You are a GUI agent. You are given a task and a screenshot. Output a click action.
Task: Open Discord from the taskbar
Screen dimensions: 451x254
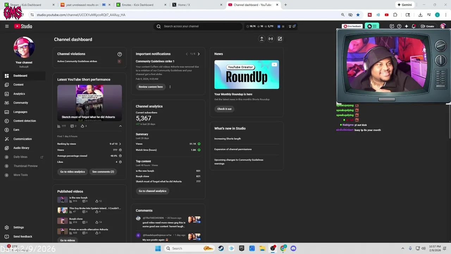(x=293, y=248)
